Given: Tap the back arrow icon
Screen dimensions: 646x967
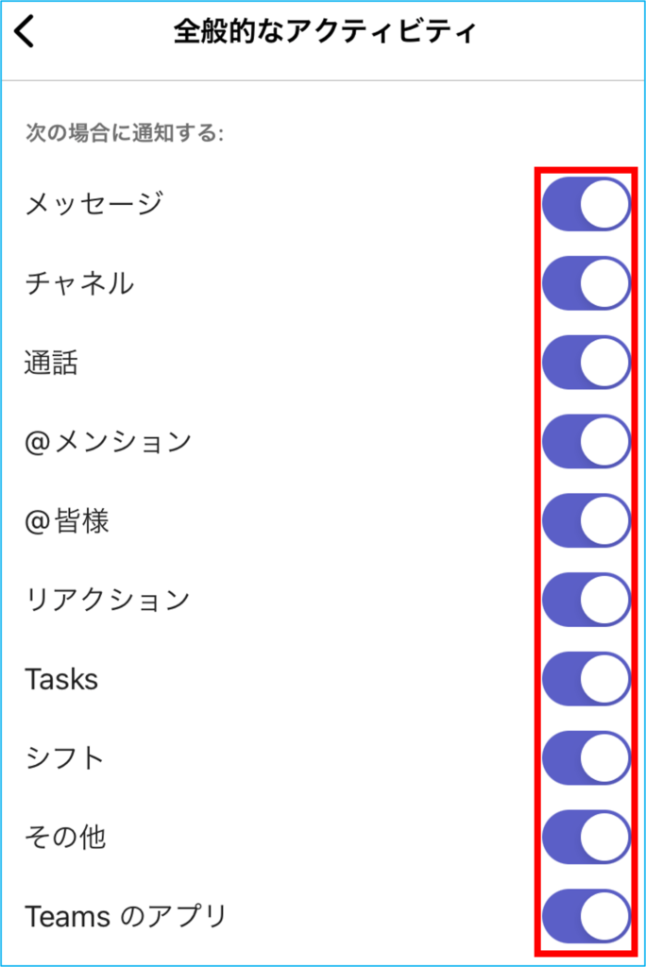Looking at the screenshot, I should coord(25,32).
